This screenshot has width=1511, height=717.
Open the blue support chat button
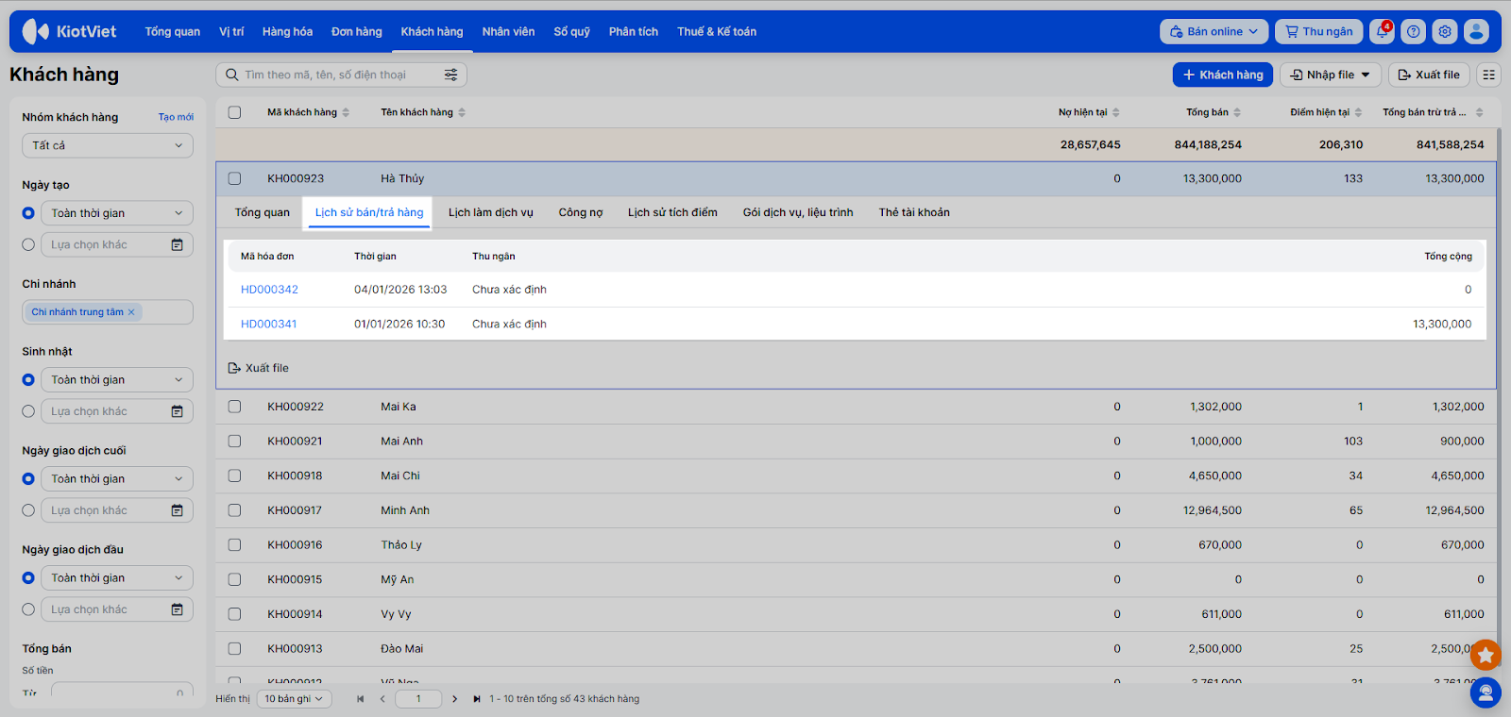tap(1486, 693)
